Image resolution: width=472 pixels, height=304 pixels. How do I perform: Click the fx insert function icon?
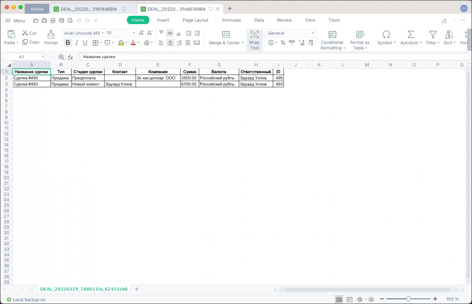[x=70, y=57]
